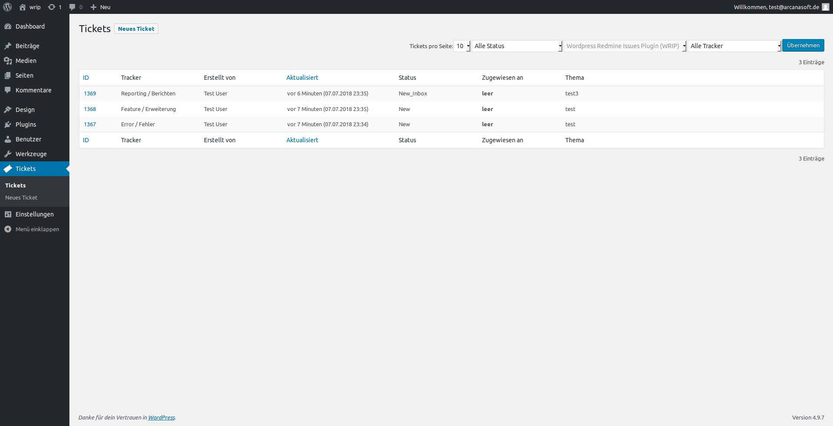Open the updates icon in admin bar
This screenshot has height=426, width=833.
(x=52, y=7)
